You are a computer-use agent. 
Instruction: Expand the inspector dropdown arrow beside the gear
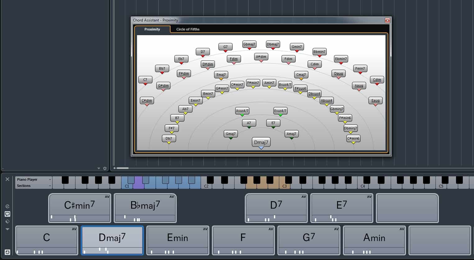click(x=99, y=168)
